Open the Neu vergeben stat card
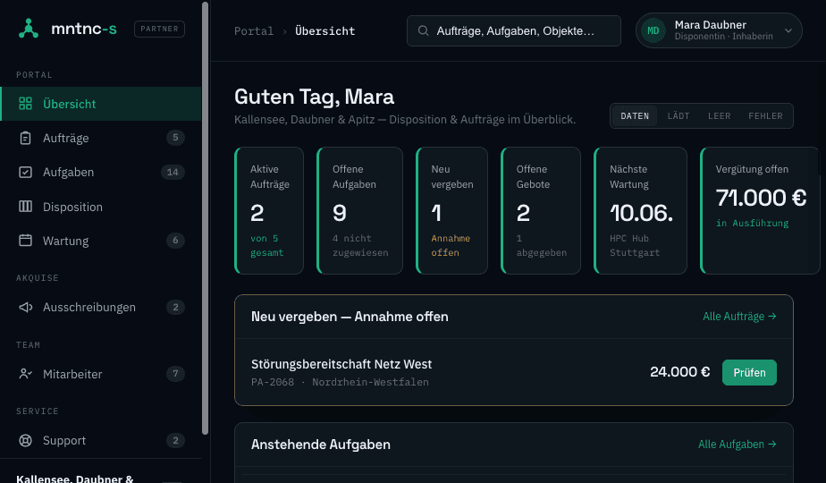Viewport: 826px width, 483px height. tap(451, 210)
